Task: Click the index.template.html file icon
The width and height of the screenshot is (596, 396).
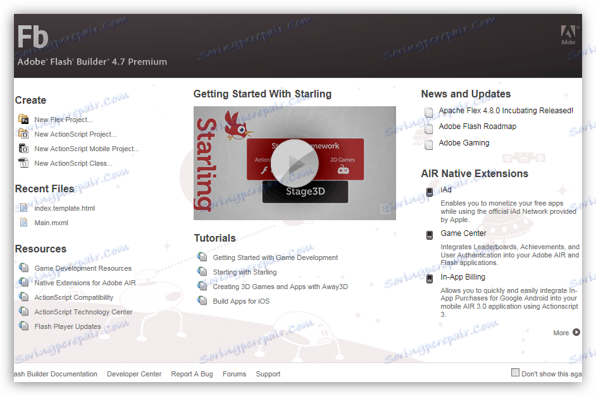Action: tap(23, 207)
